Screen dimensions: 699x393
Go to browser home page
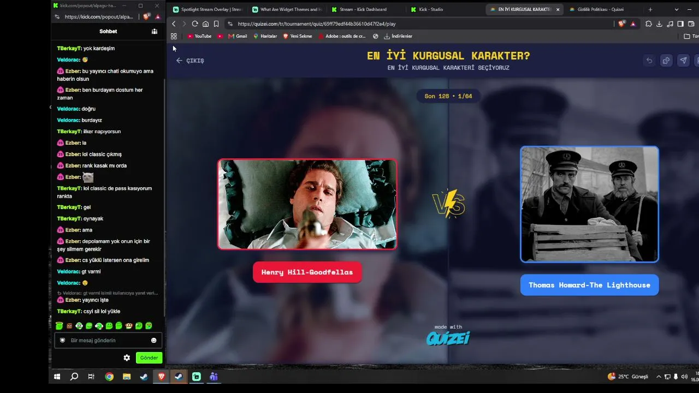coord(205,24)
